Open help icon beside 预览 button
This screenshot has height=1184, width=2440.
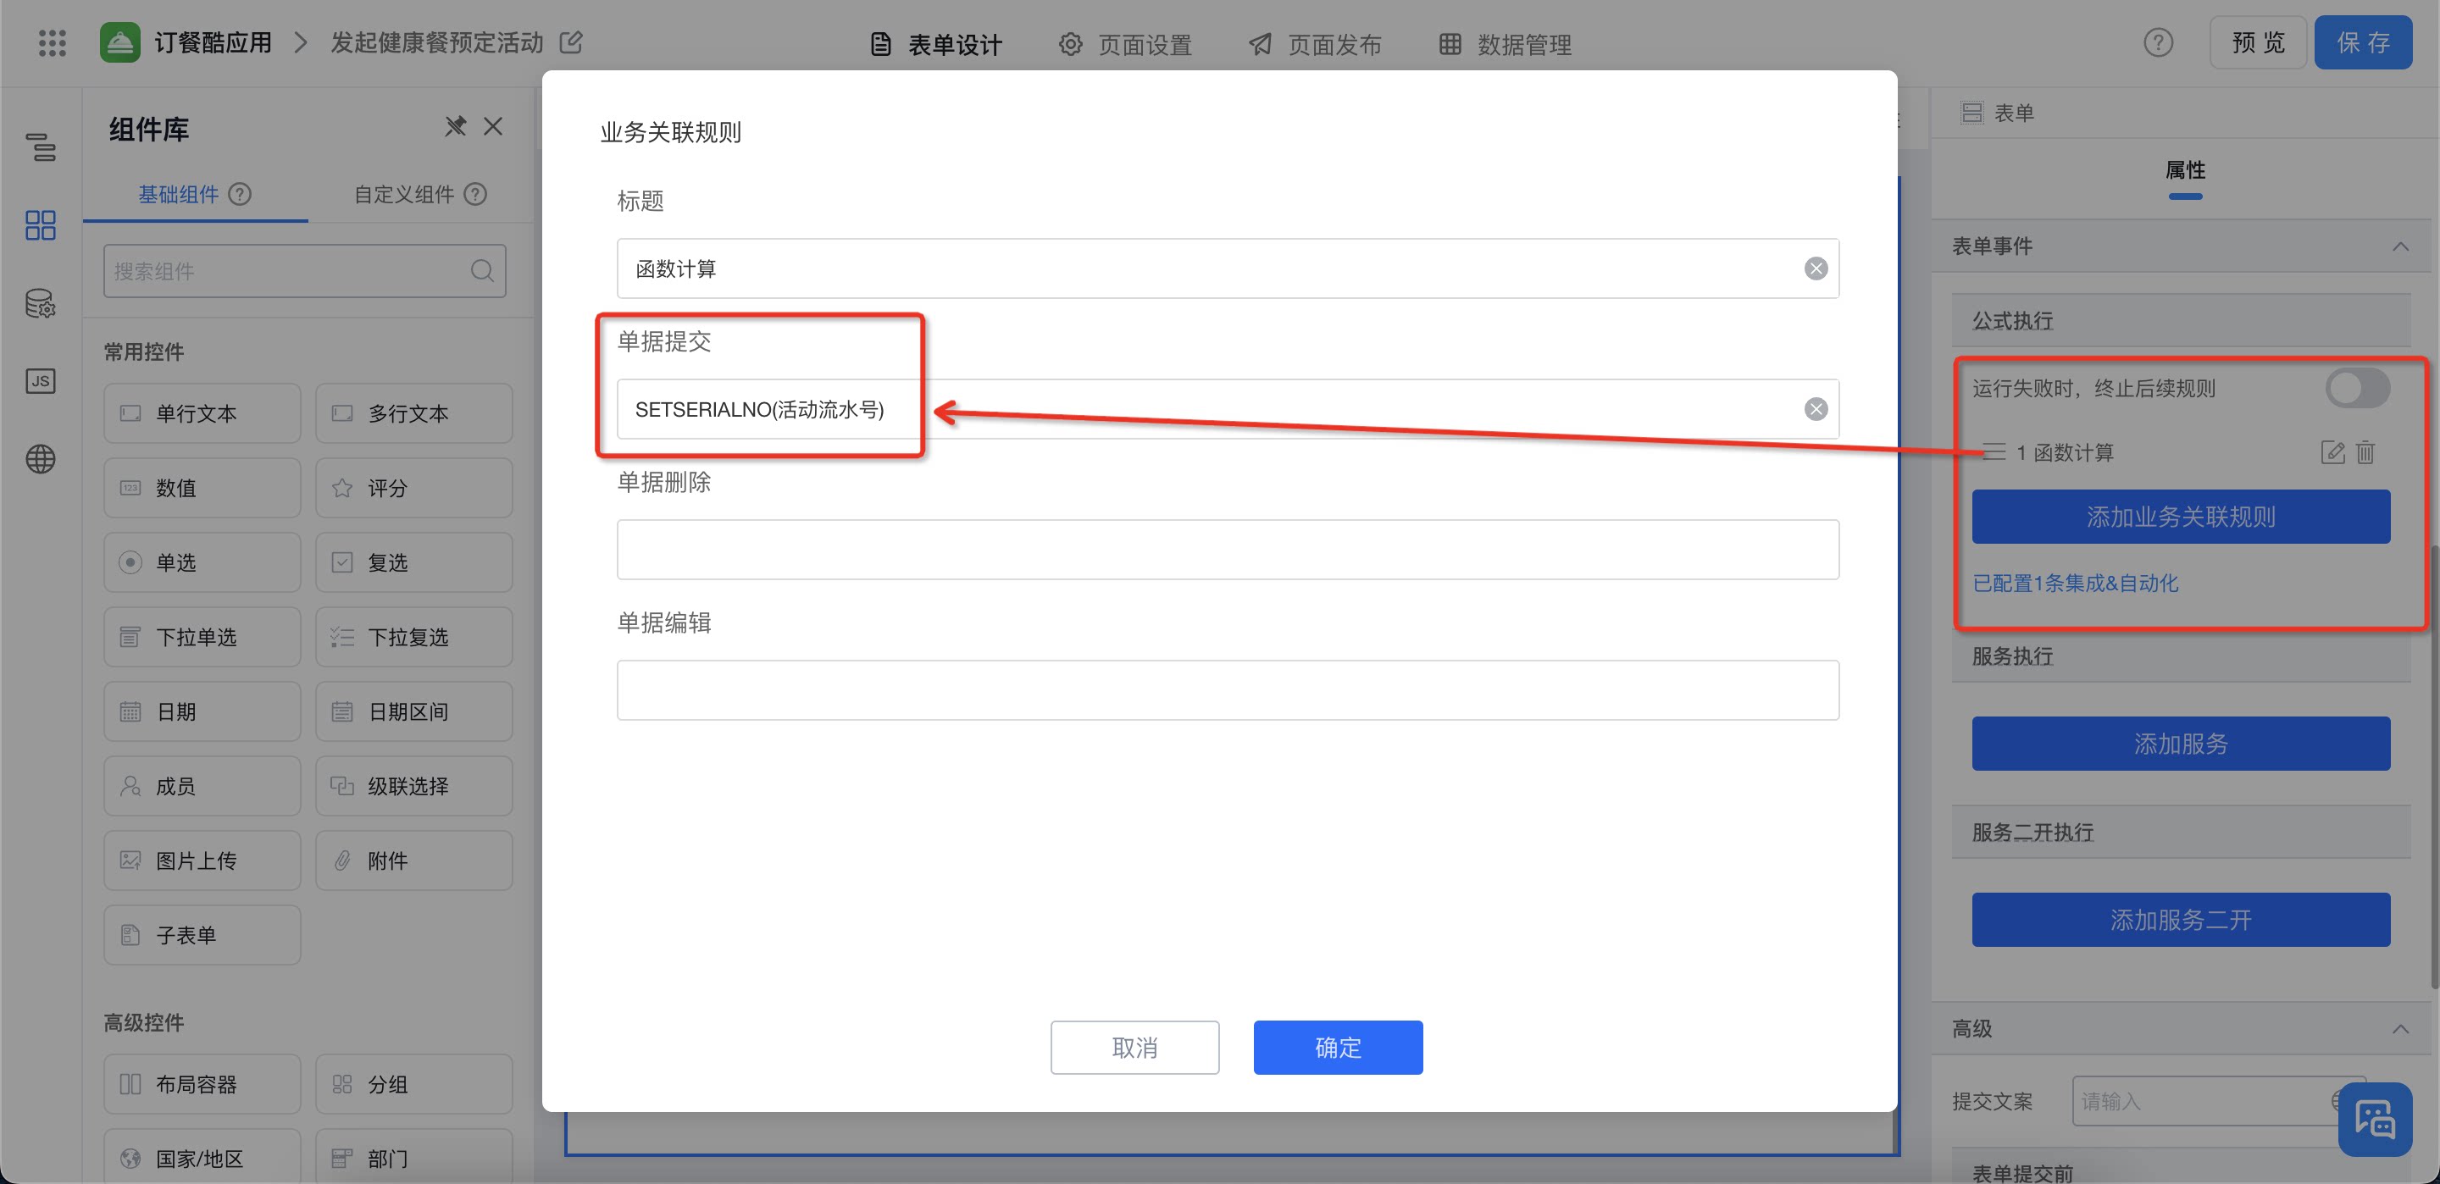[2158, 42]
